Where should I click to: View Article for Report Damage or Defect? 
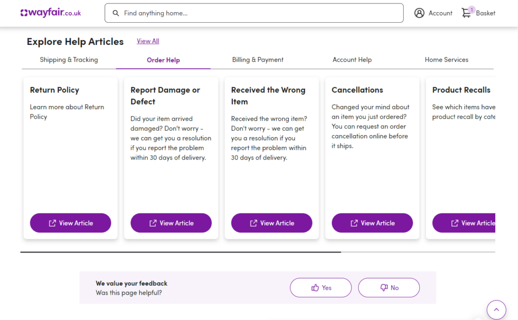coord(171,223)
